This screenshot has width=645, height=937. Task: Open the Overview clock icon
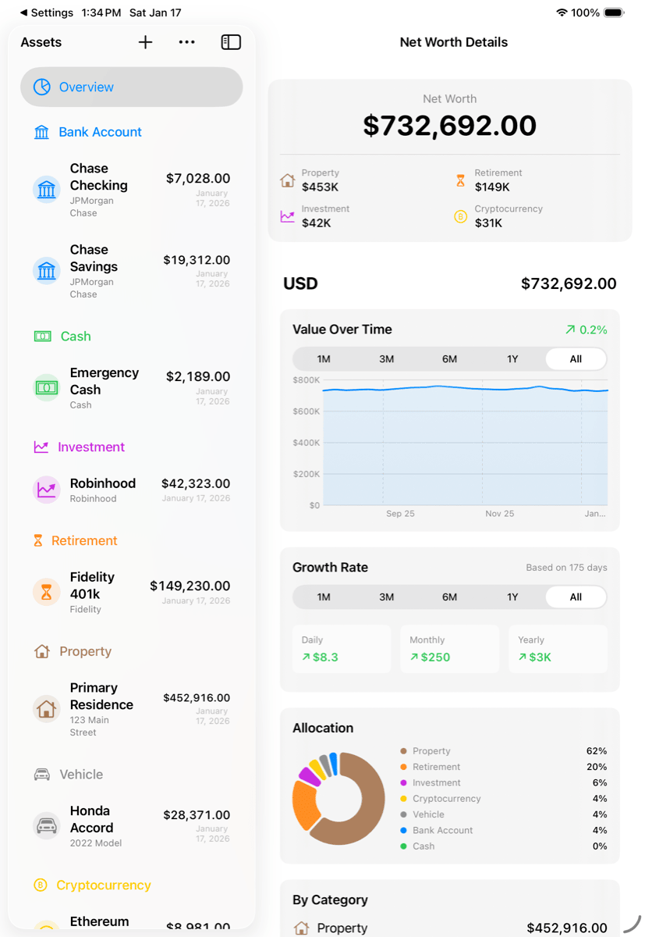pyautogui.click(x=44, y=87)
